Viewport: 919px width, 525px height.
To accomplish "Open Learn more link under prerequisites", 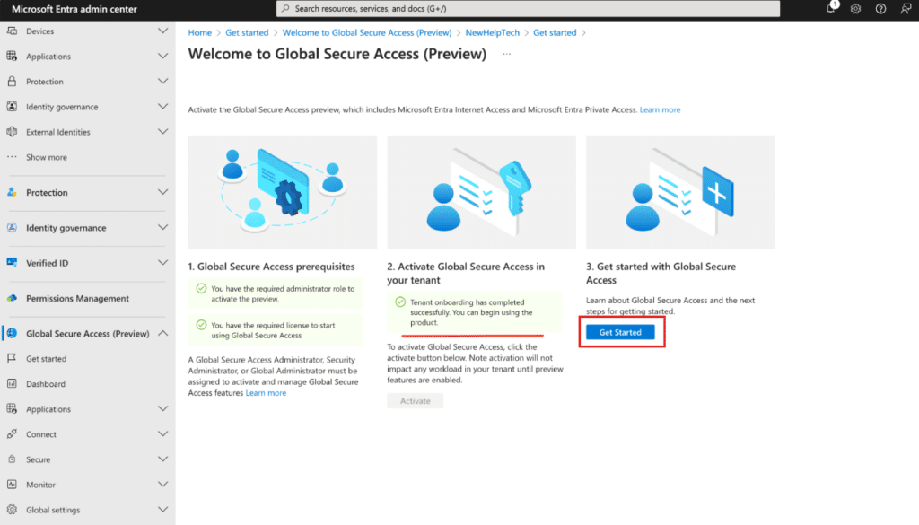I will [266, 393].
